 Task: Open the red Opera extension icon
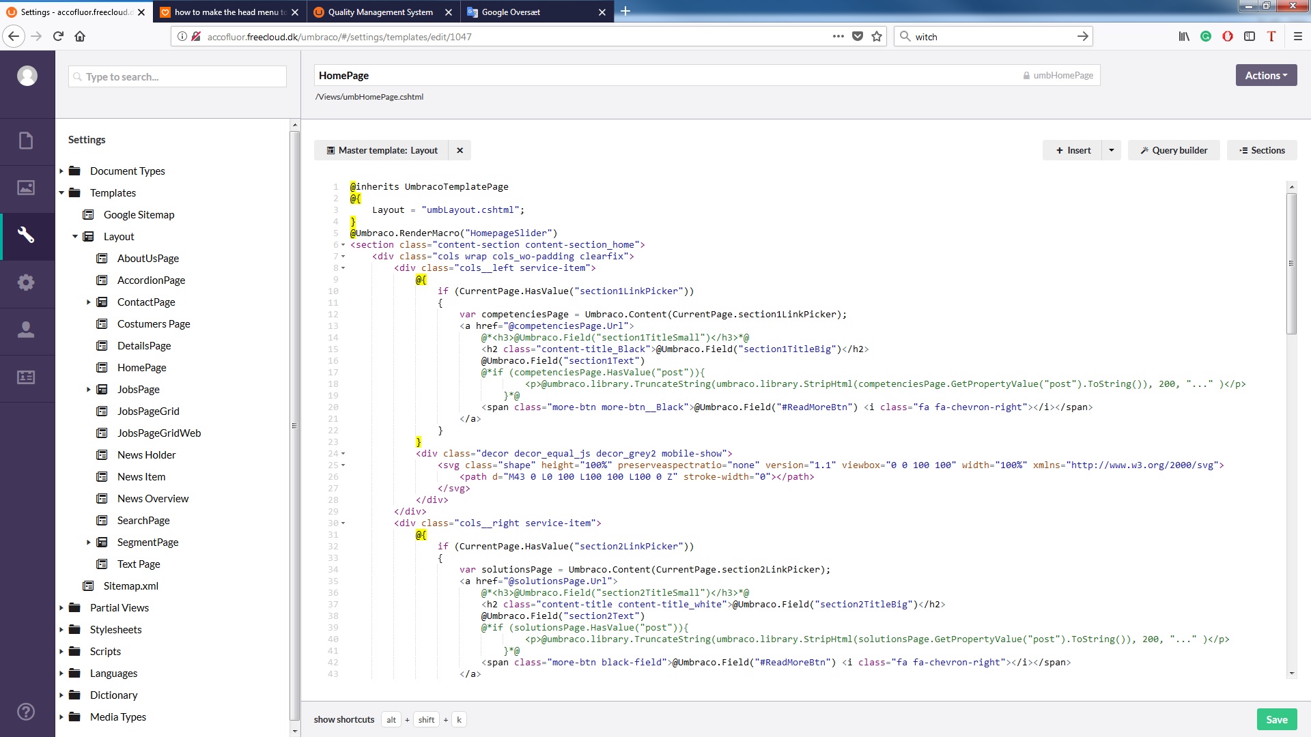pos(1228,36)
